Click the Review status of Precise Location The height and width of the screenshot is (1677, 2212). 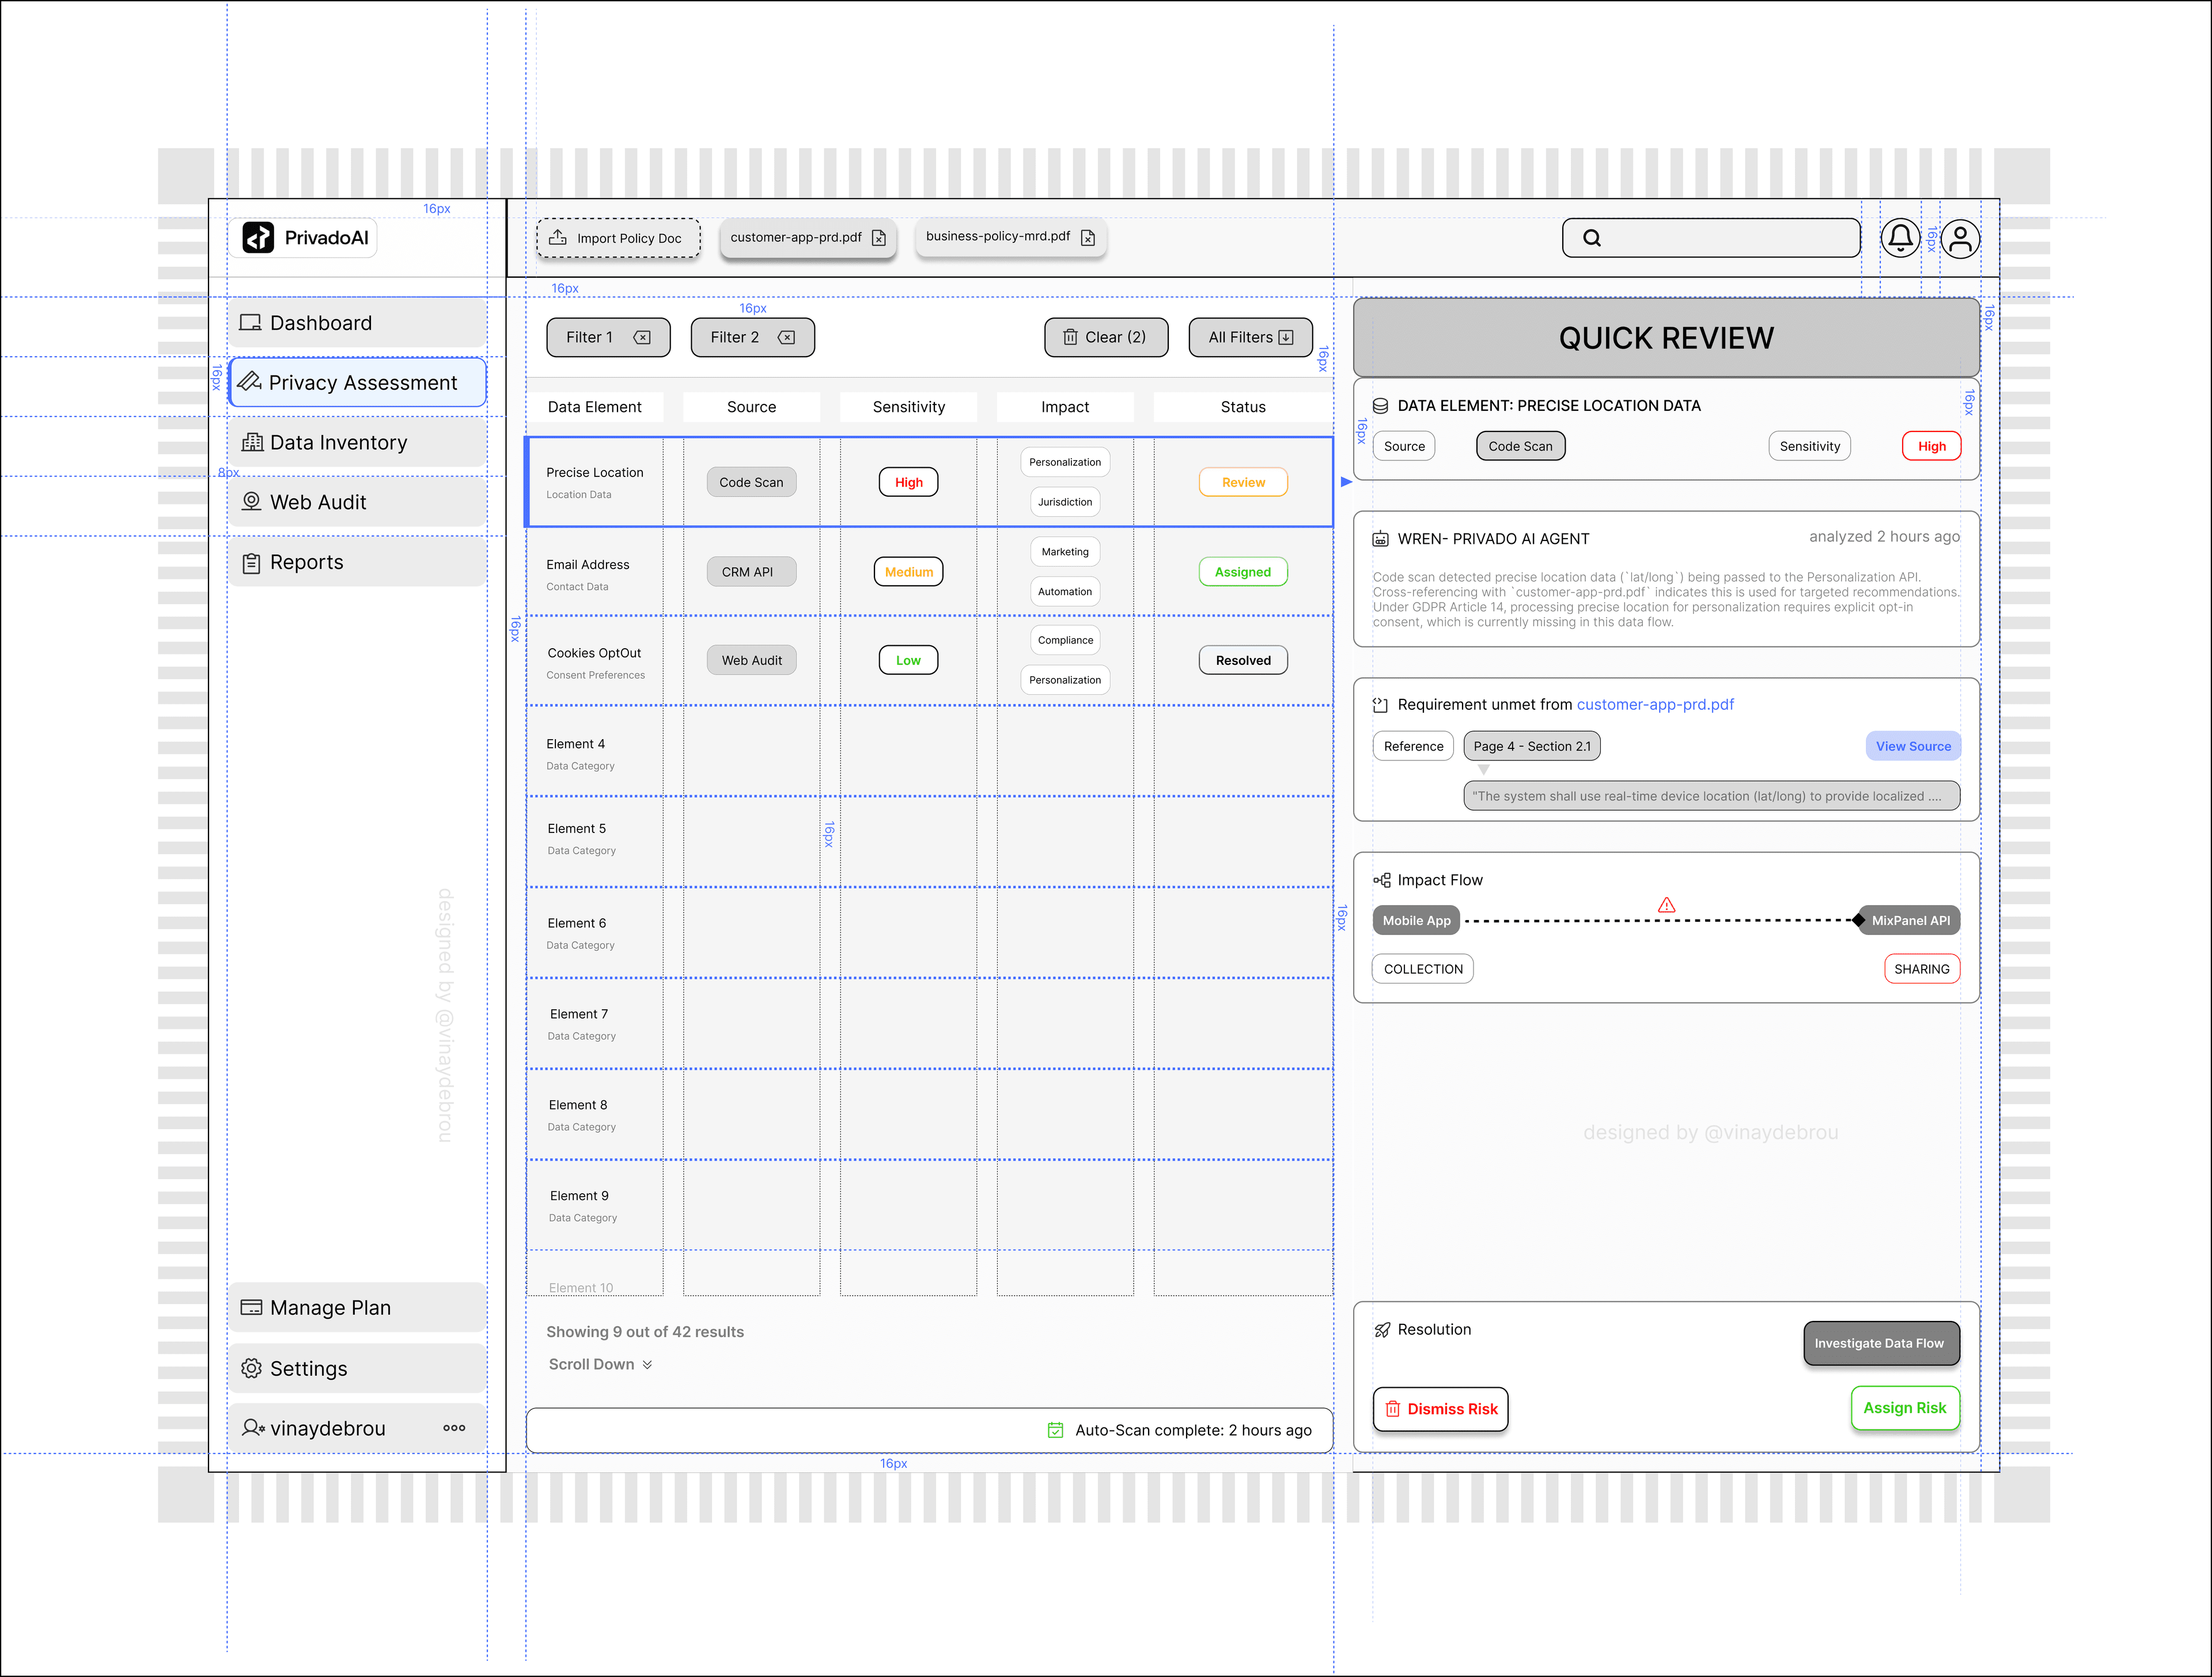(x=1243, y=482)
